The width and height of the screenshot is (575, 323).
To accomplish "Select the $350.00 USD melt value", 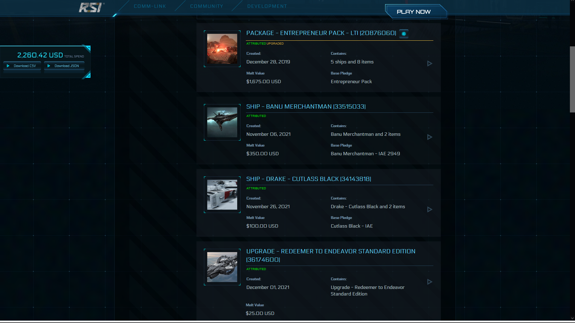I will tap(262, 154).
